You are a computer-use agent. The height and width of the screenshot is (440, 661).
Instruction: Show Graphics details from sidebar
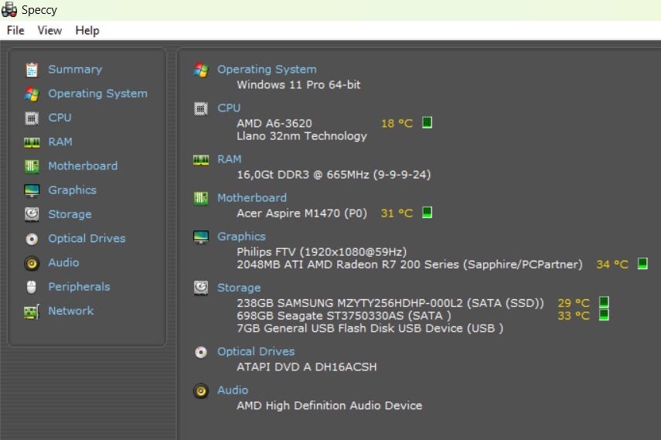coord(73,190)
